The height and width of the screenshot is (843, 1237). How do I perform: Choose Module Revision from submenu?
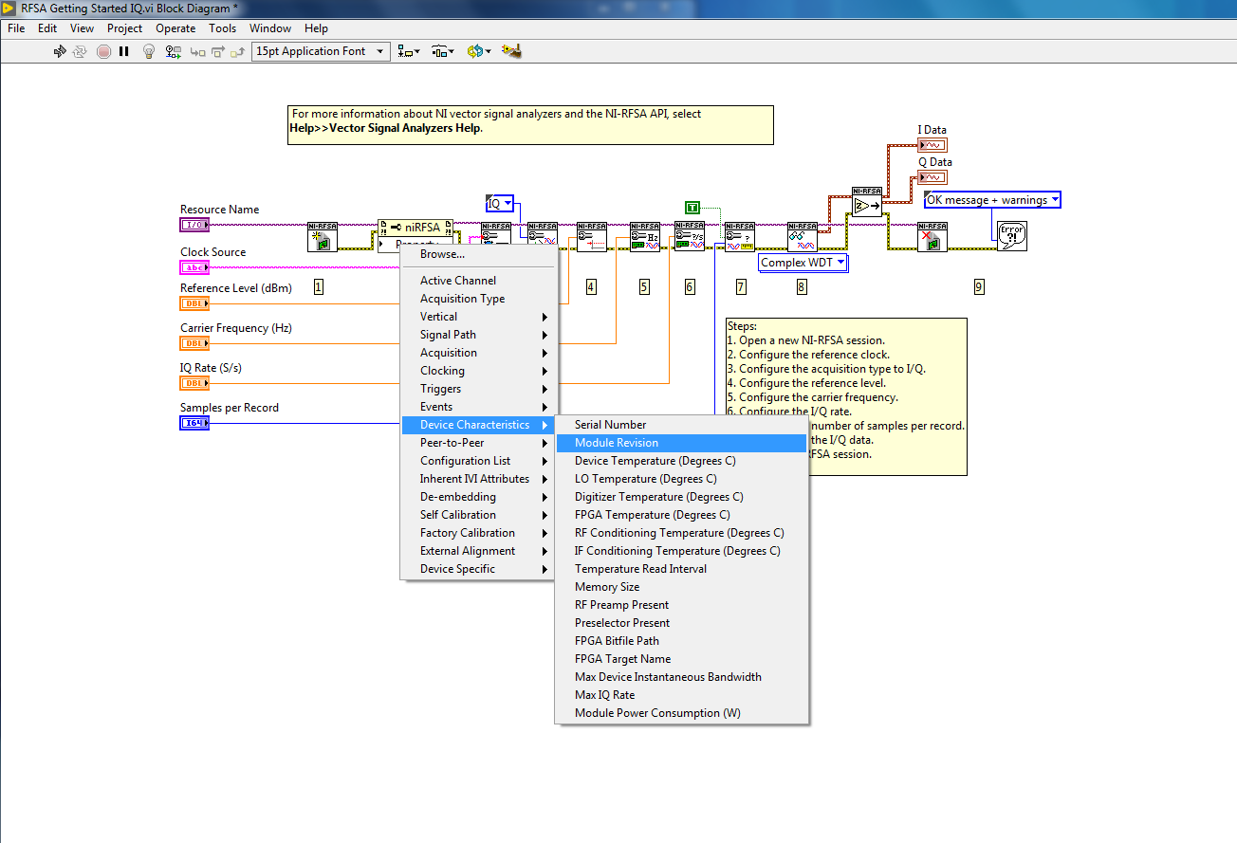(x=681, y=443)
